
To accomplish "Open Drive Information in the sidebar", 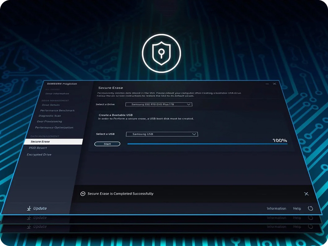I will pyautogui.click(x=57, y=93).
